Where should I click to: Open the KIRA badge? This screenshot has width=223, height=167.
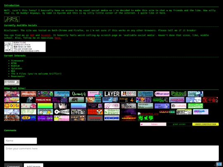tap(78, 118)
